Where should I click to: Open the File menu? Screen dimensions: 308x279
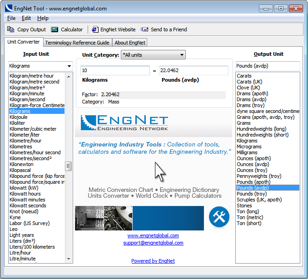coord(11,18)
